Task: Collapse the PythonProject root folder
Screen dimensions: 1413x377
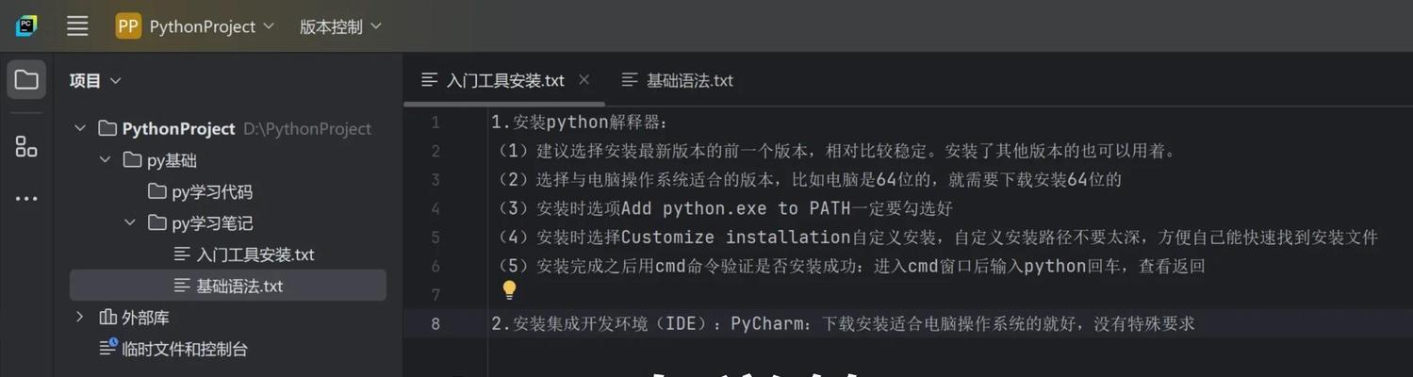Action: [x=80, y=128]
